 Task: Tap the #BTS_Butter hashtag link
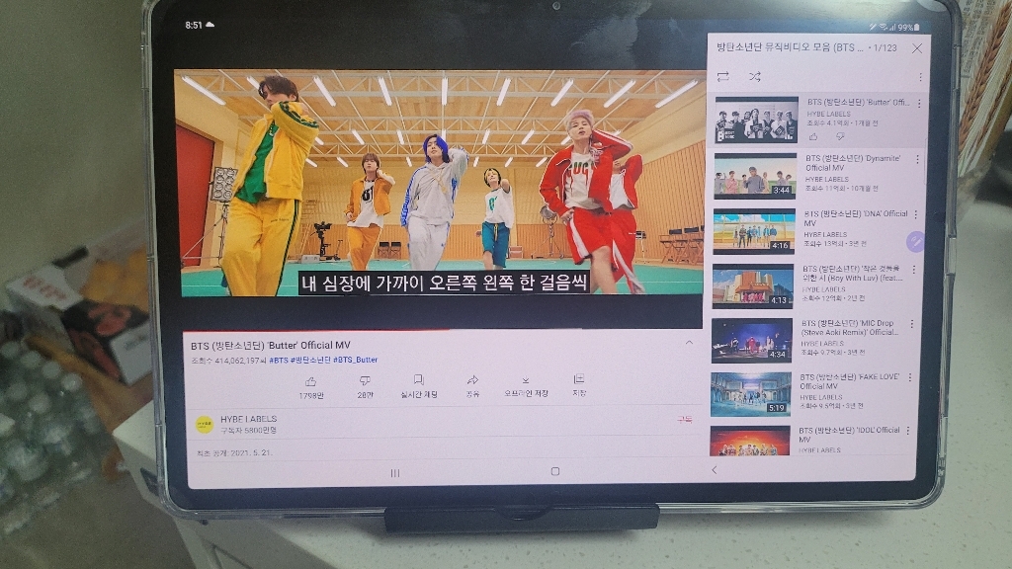tap(355, 360)
